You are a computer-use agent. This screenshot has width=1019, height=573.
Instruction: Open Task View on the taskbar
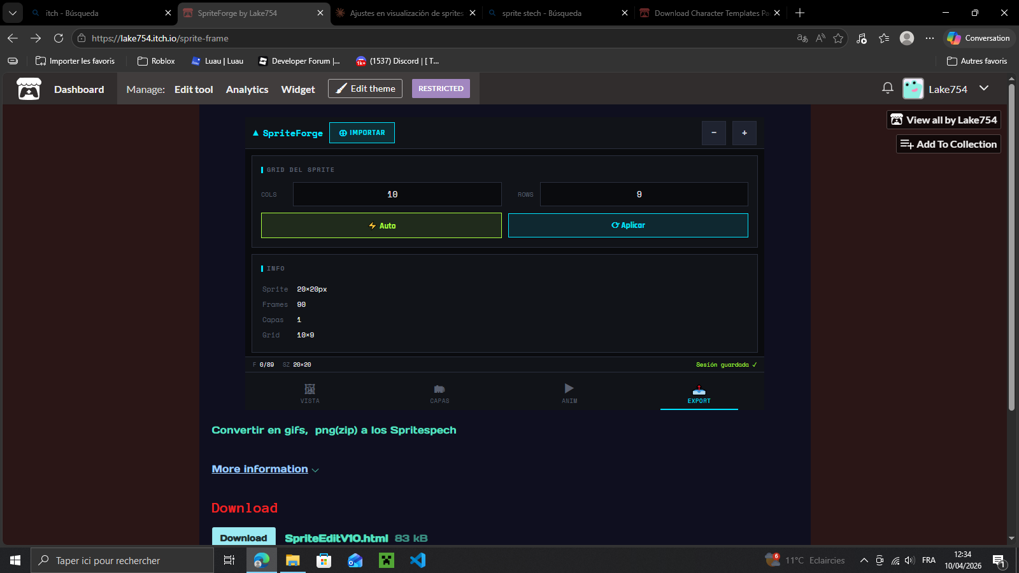coord(229,560)
